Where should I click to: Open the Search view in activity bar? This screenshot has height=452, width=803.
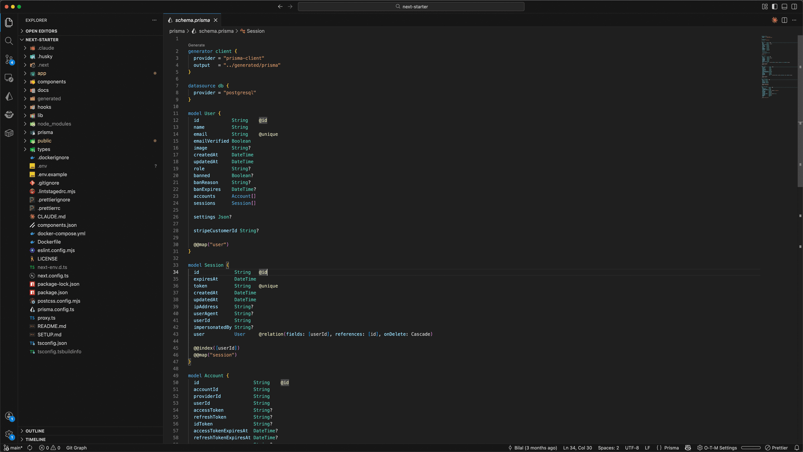9,41
